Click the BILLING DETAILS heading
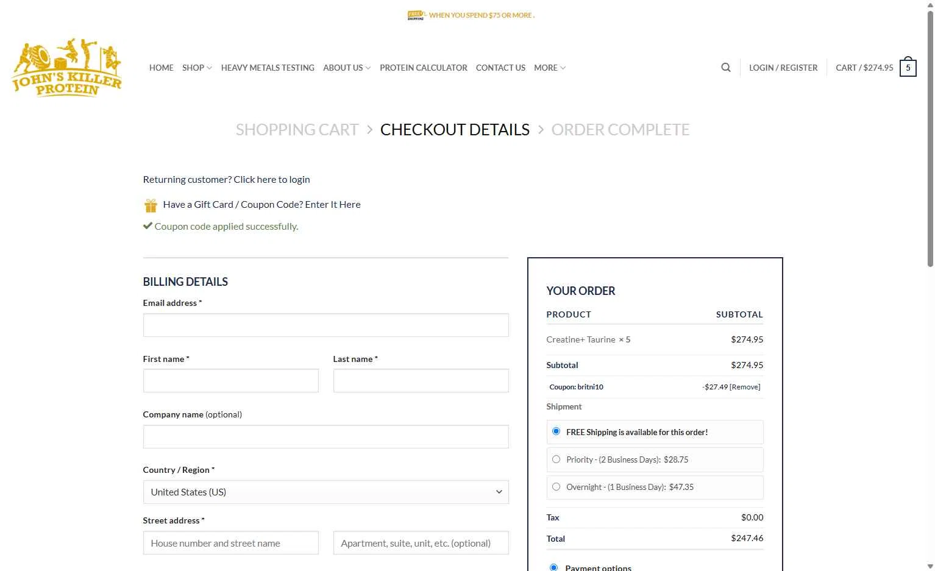 185,282
